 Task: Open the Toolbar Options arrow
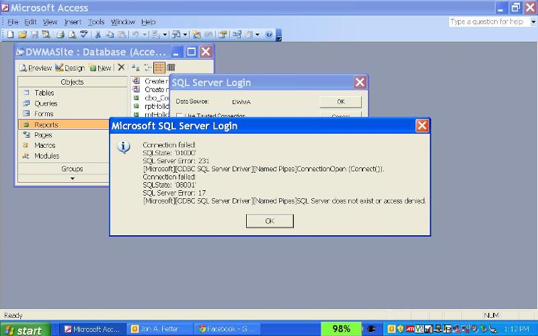279,35
